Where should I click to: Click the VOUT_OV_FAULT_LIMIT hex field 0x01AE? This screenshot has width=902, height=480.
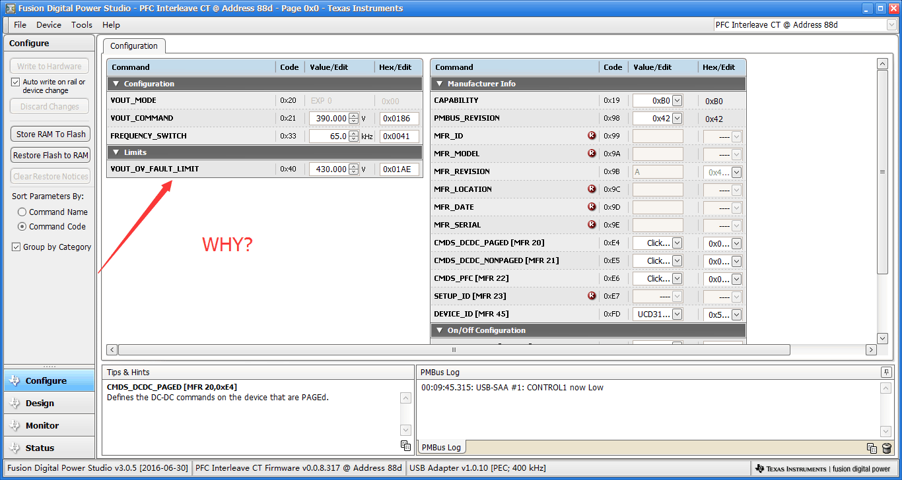coord(399,169)
